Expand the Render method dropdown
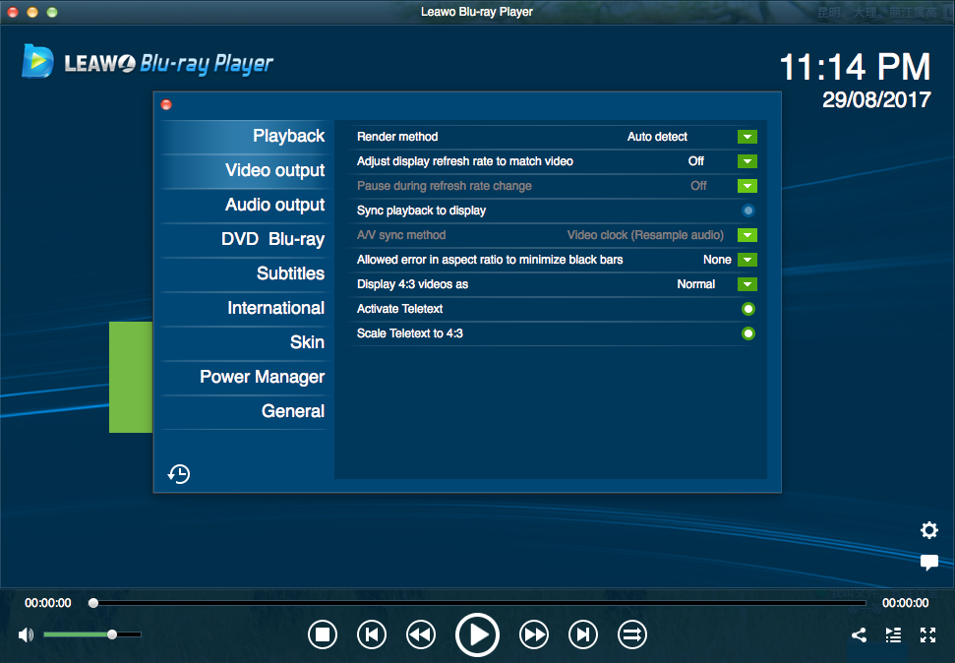This screenshot has height=663, width=955. (746, 137)
